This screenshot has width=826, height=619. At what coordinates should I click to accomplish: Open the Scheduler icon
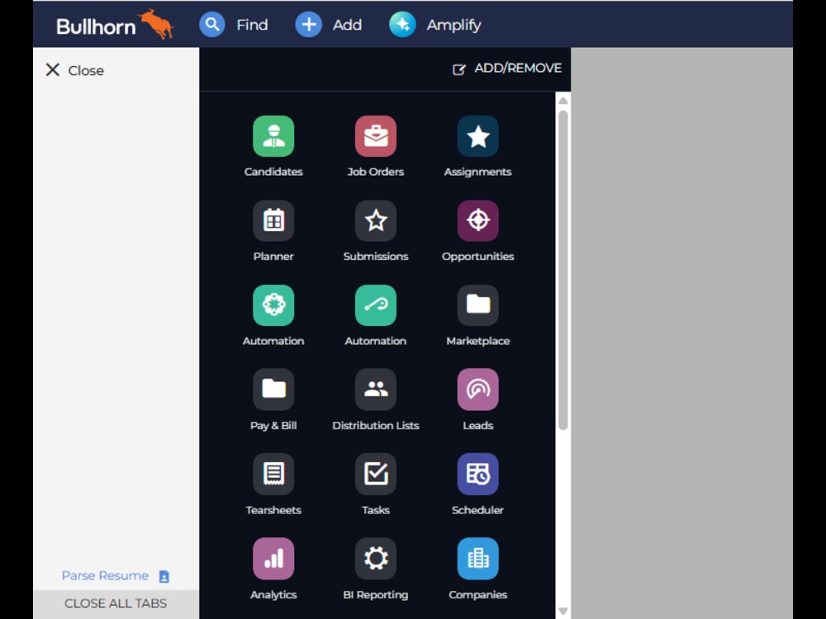click(477, 475)
